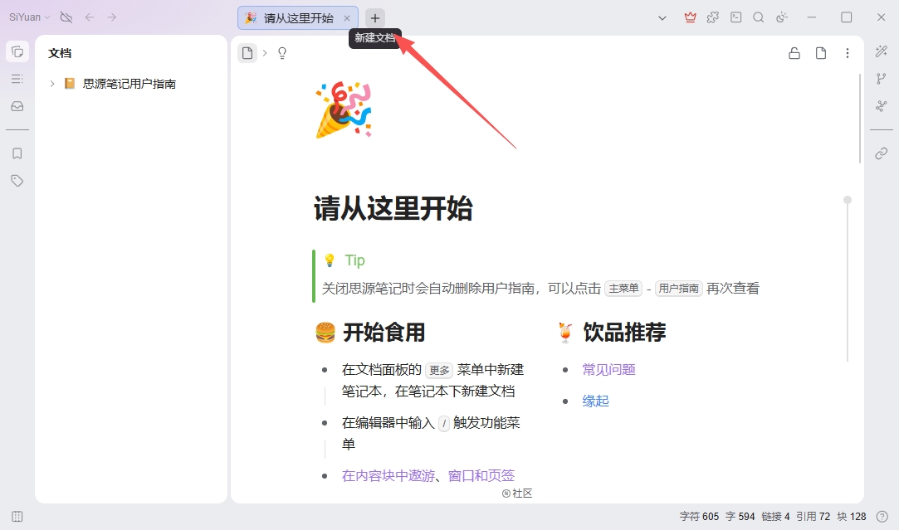Screen dimensions: 899x530
Task: Open the SiYuan main menu
Action: pos(29,17)
